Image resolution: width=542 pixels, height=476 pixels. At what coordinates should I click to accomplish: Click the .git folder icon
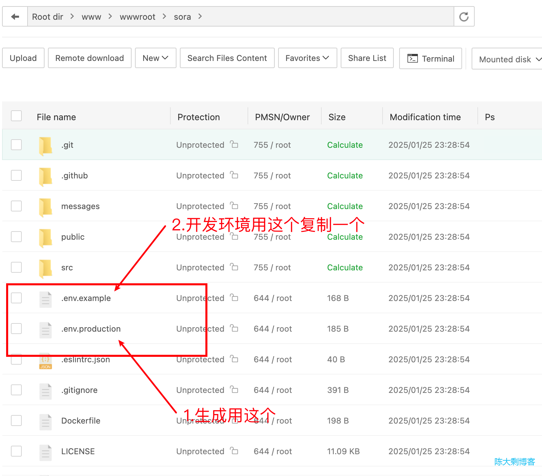[x=46, y=146]
